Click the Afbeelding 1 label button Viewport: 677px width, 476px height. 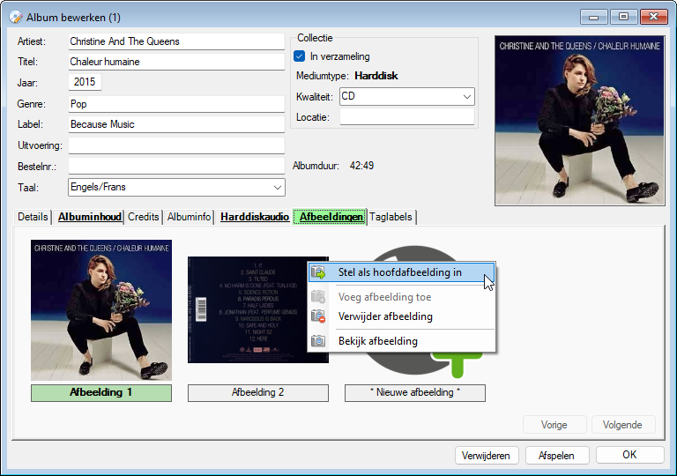tap(101, 392)
